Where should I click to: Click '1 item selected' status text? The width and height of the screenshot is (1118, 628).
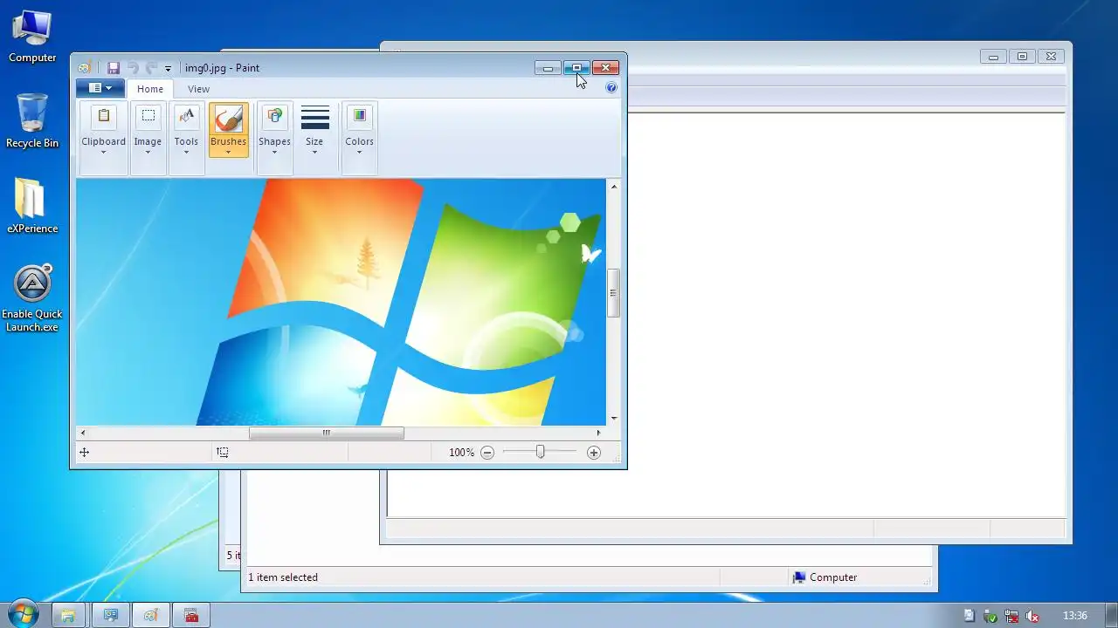[x=283, y=577]
